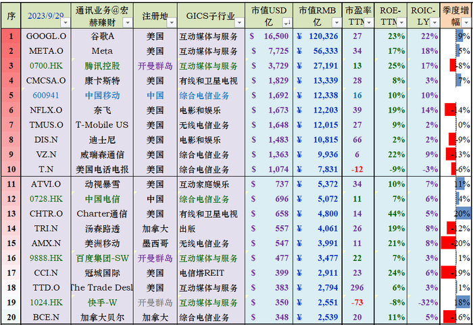This screenshot has height=325, width=473.
Task: Open filter dropdown on the 2023/9/29 column
Action: point(66,22)
